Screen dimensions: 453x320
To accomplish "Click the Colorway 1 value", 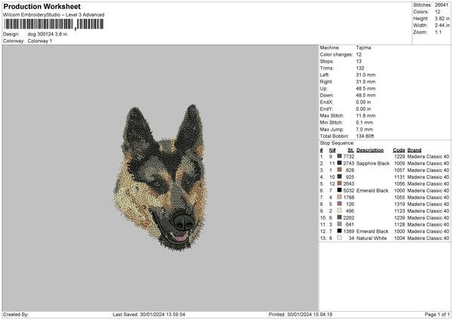I will pos(39,40).
